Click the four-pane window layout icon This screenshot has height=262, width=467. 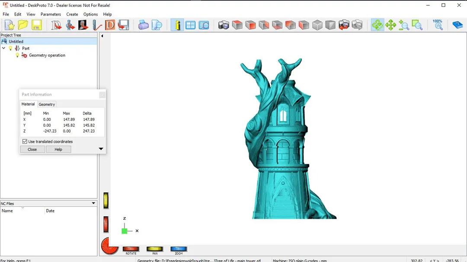click(x=190, y=25)
